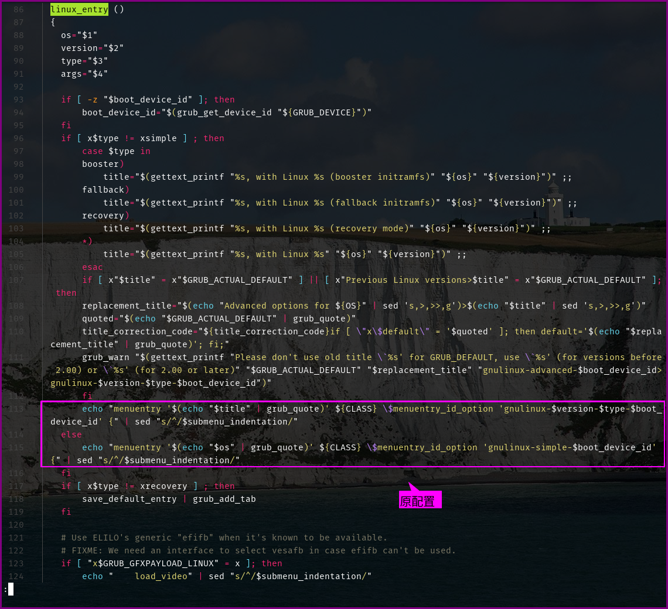Click the esac keyword on line 106
Screen dimensions: 668x609
tap(93, 267)
